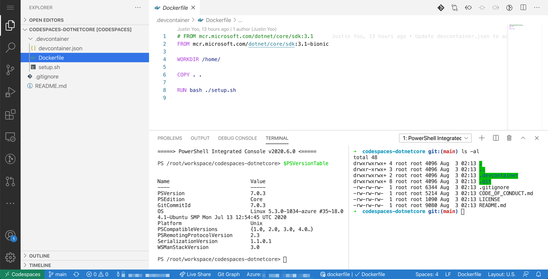The height and width of the screenshot is (279, 548).
Task: Open notifications bell in status bar
Action: [x=538, y=274]
